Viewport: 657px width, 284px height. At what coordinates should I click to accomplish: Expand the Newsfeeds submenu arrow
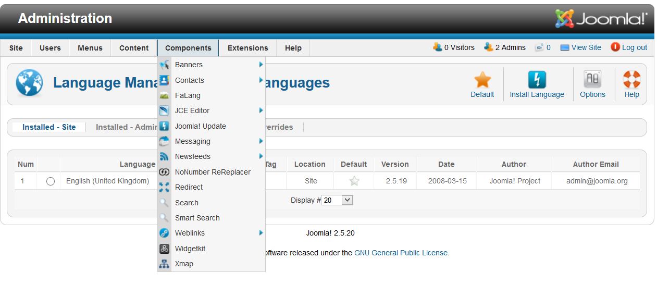click(261, 156)
